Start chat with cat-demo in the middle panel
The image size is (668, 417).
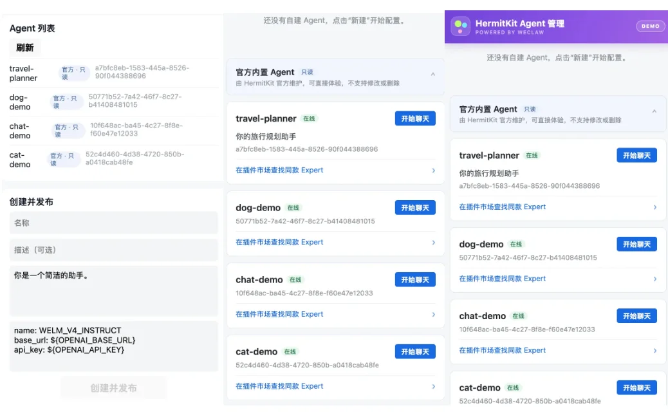pyautogui.click(x=415, y=351)
